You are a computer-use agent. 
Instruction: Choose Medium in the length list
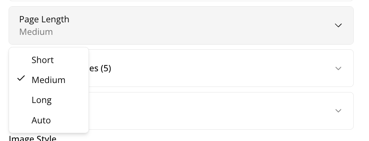pyautogui.click(x=49, y=80)
